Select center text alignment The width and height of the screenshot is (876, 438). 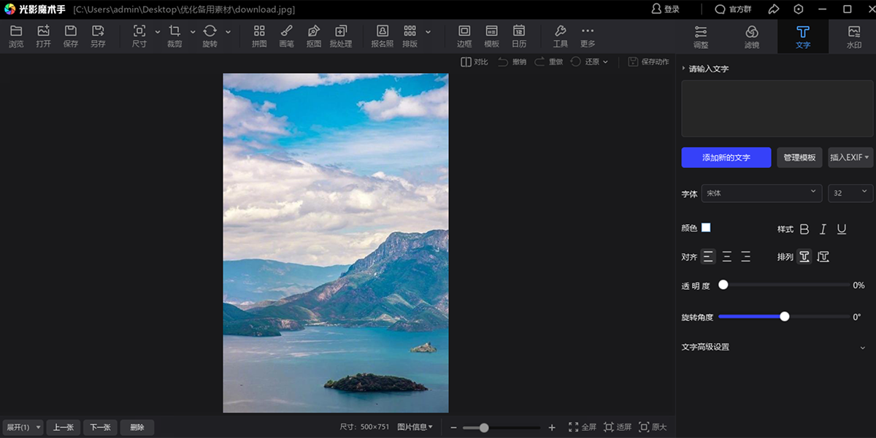727,256
